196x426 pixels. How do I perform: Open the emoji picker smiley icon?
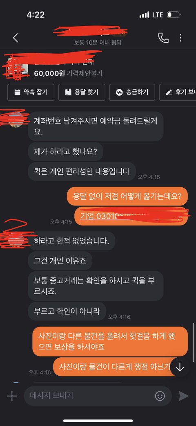tap(160, 396)
